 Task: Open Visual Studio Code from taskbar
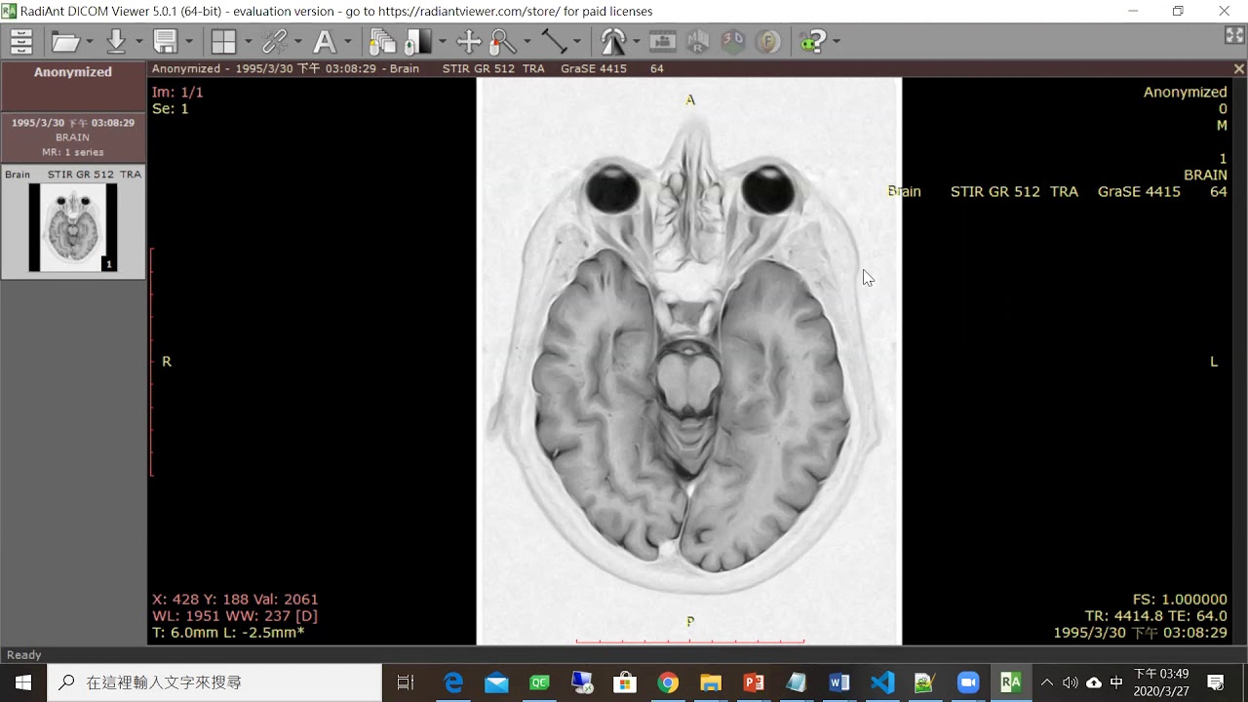pos(882,682)
